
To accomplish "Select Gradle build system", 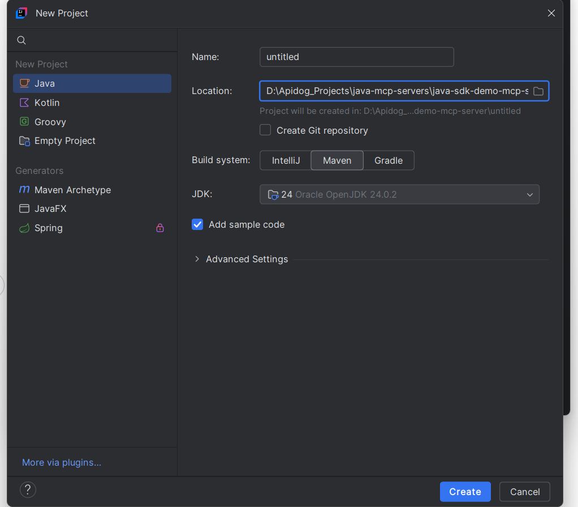I will (x=389, y=160).
